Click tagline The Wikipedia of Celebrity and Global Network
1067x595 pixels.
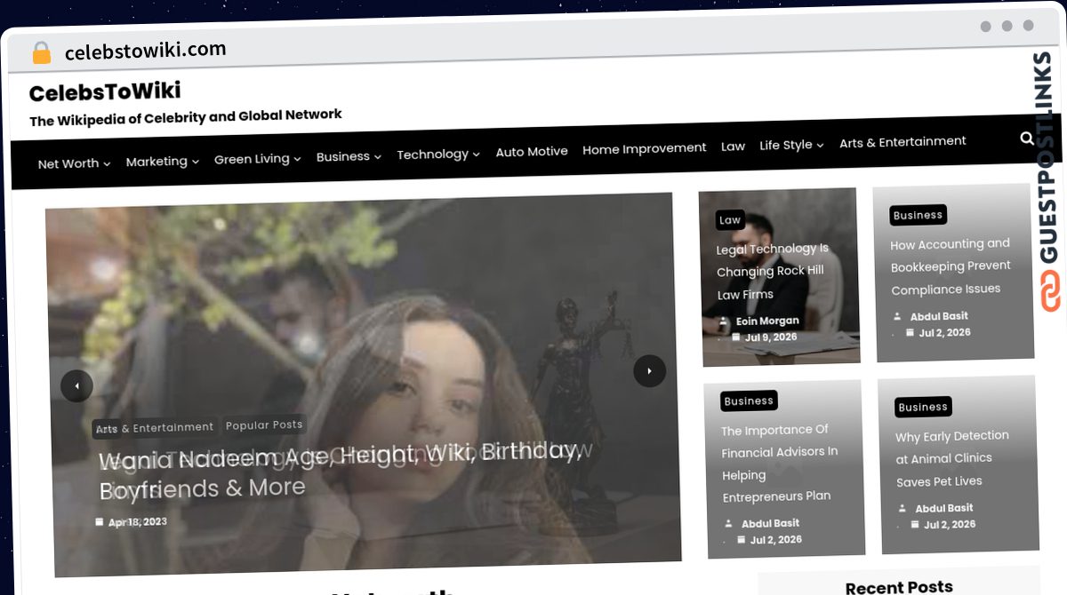(x=186, y=118)
